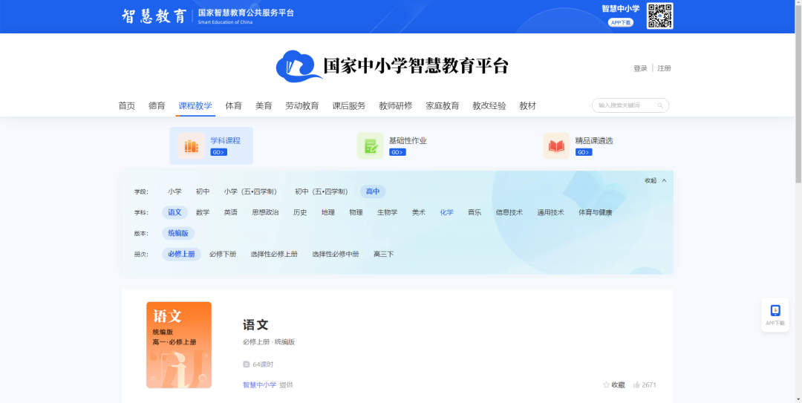Screen dimensions: 802x403
Task: Select 英语 subject filter
Action: tap(231, 213)
